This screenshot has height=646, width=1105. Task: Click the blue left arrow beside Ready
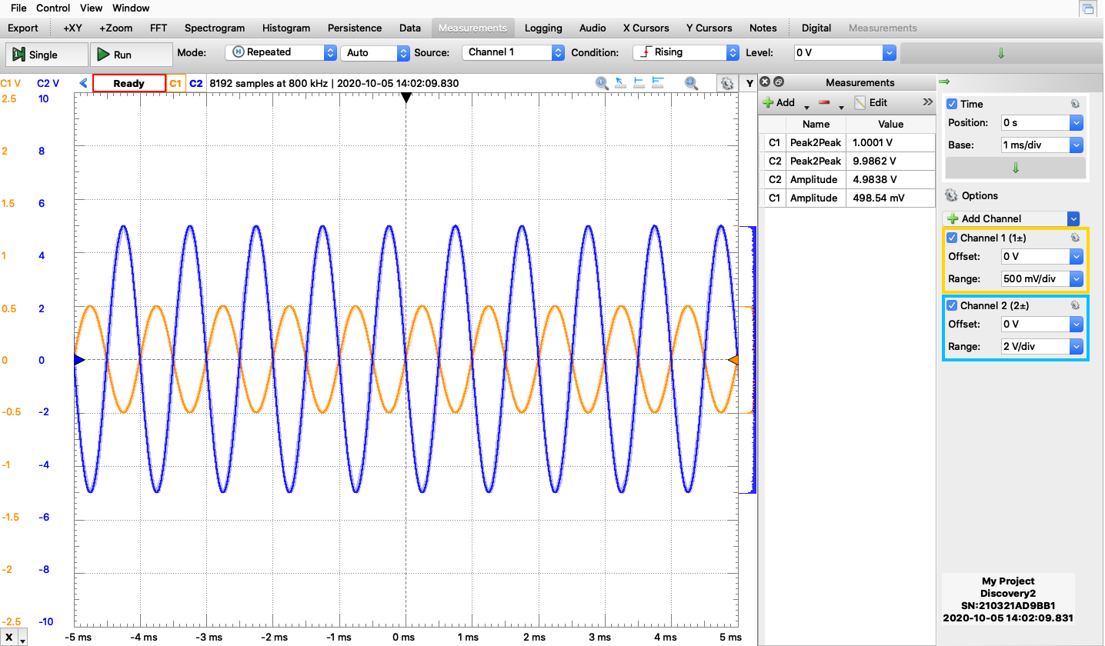click(x=83, y=83)
